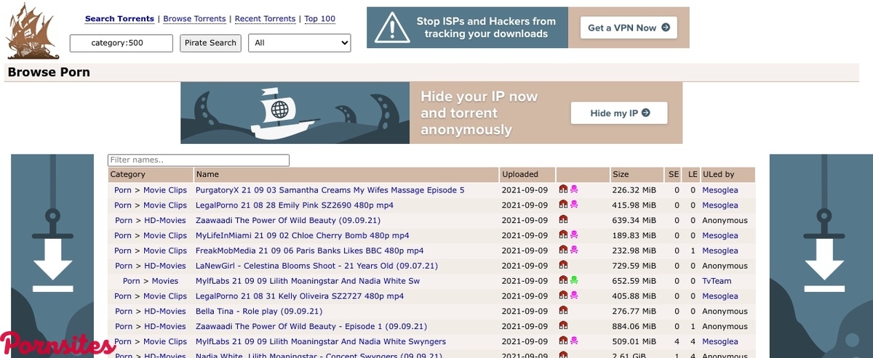Click the Get a VPN Now button
The height and width of the screenshot is (358, 873).
628,28
